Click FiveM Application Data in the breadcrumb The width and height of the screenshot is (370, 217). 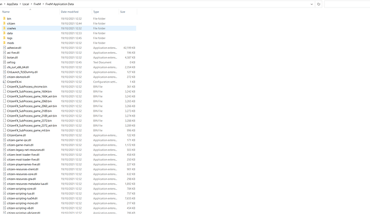(x=60, y=4)
